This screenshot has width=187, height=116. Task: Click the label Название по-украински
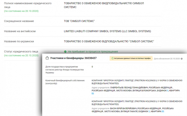(19, 41)
